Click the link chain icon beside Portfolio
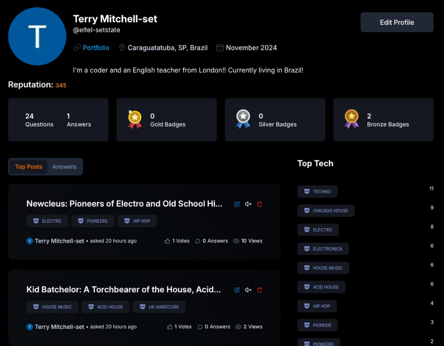The width and height of the screenshot is (444, 346). point(77,48)
